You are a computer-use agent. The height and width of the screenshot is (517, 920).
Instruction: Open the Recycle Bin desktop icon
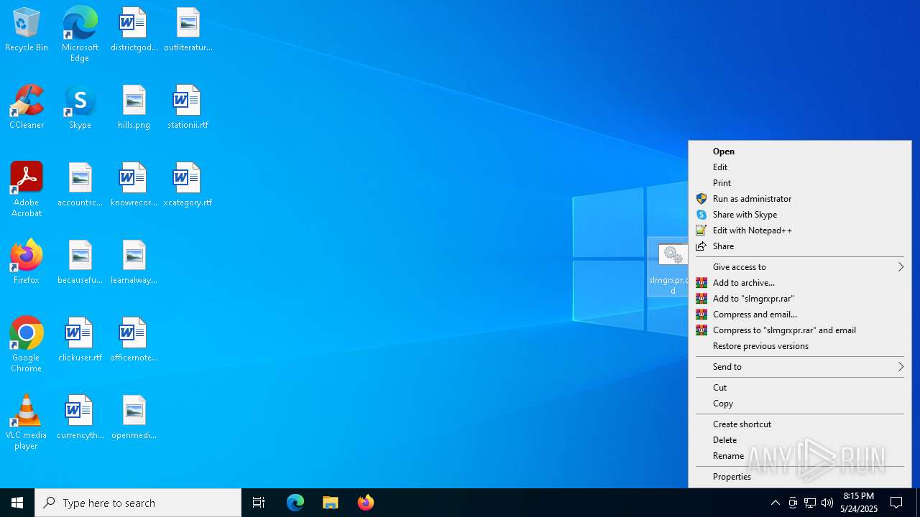27,30
